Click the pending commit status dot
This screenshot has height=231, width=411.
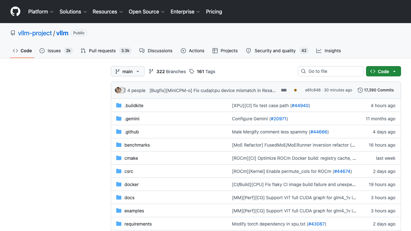[295, 90]
